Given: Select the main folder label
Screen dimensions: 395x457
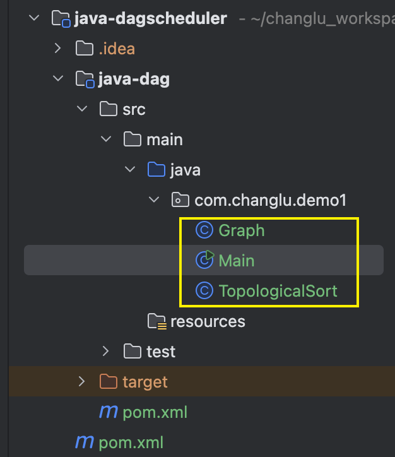Looking at the screenshot, I should point(165,139).
